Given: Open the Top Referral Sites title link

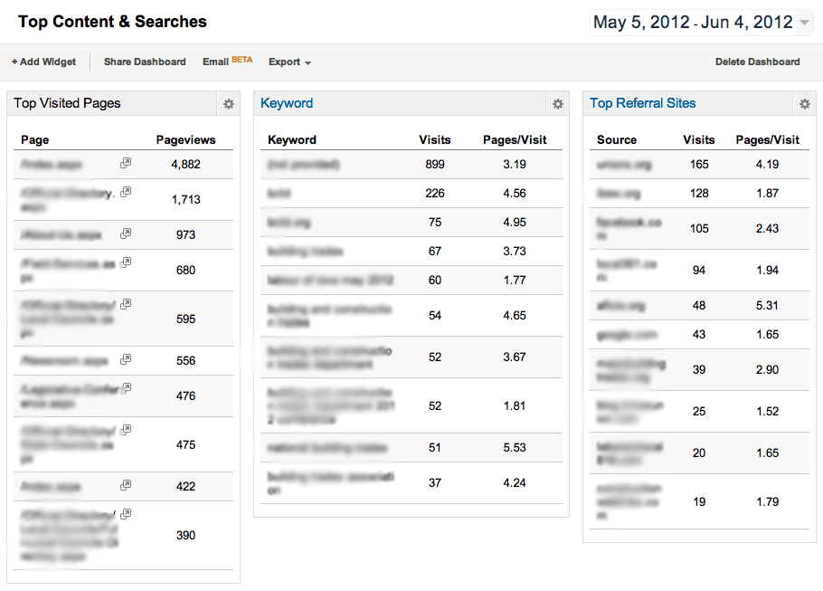Looking at the screenshot, I should click(x=642, y=103).
